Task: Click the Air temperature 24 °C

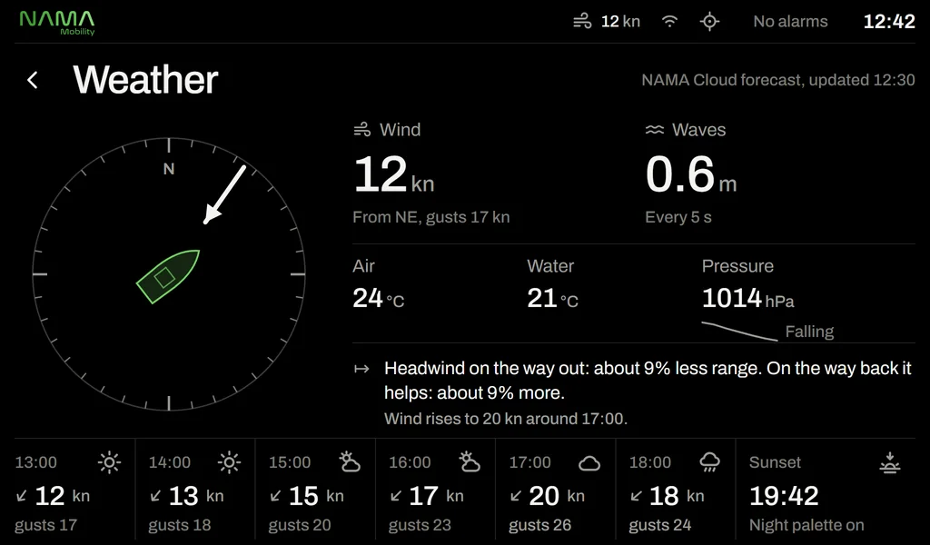Action: point(379,298)
